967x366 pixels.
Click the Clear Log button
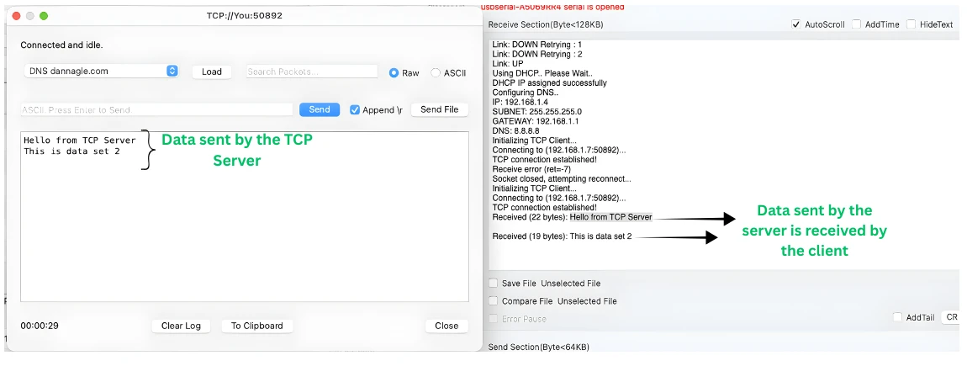click(x=182, y=326)
